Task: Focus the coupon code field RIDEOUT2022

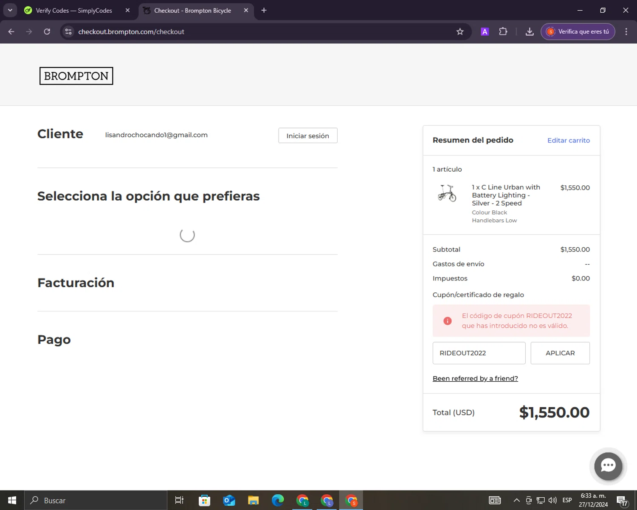Action: pyautogui.click(x=479, y=353)
